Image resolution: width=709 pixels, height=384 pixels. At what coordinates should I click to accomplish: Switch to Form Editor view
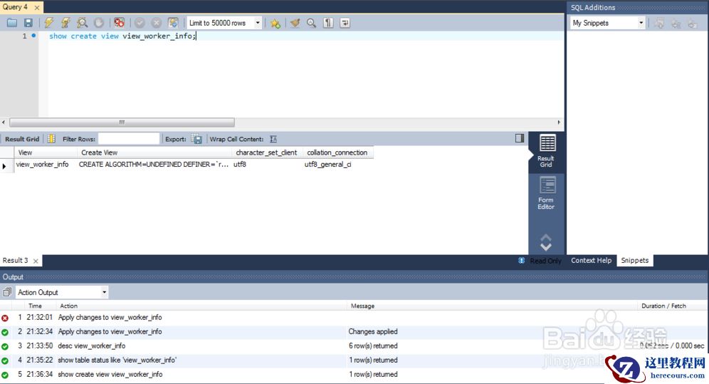pyautogui.click(x=546, y=192)
